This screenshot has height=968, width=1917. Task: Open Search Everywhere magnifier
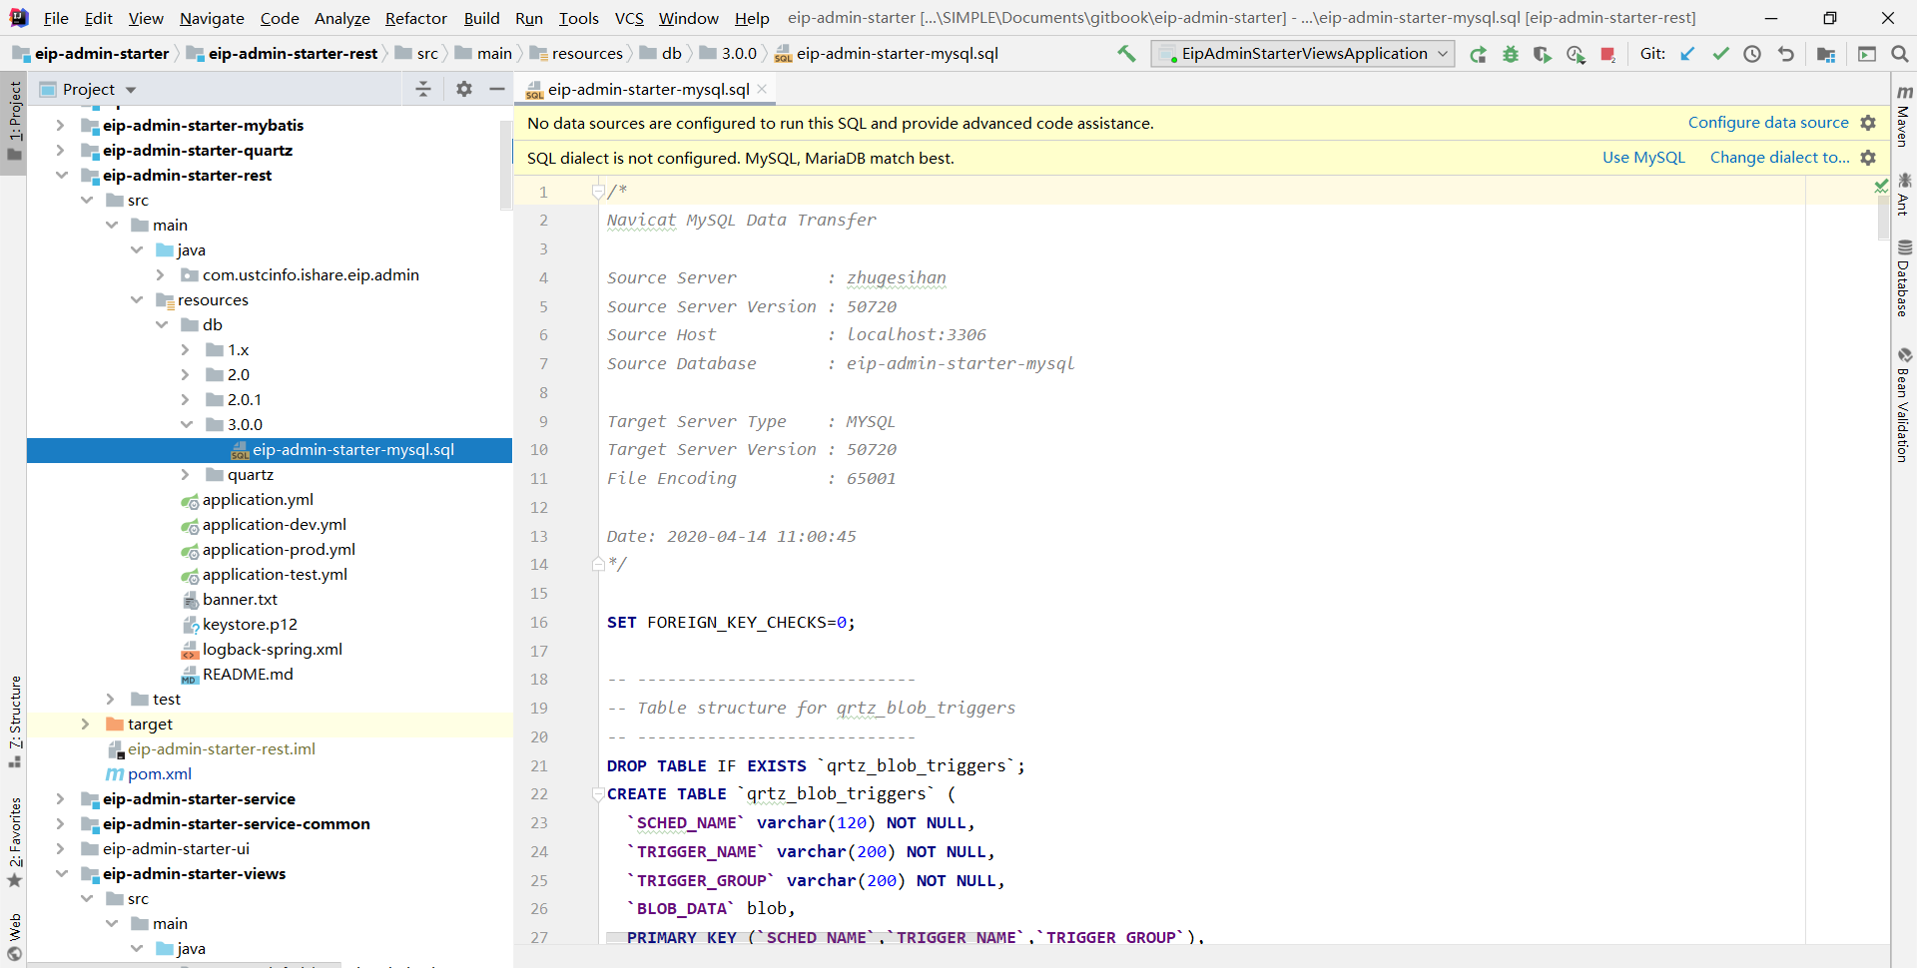(x=1899, y=54)
